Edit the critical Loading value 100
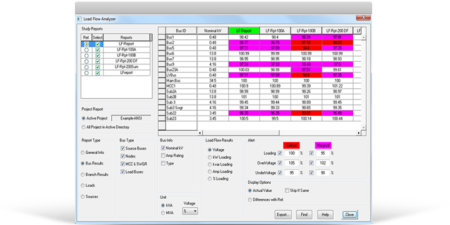This screenshot has width=450, height=225. coord(292,153)
